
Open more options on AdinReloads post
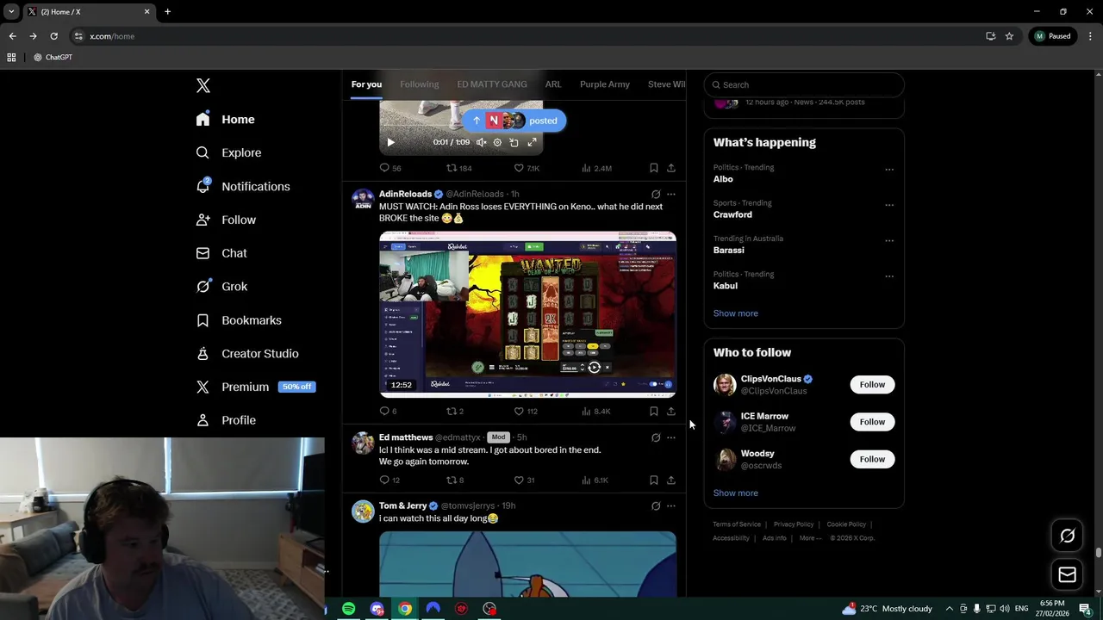tap(670, 195)
